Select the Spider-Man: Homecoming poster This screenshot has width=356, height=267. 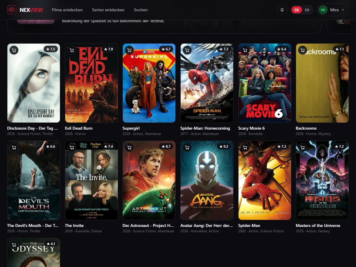point(207,83)
